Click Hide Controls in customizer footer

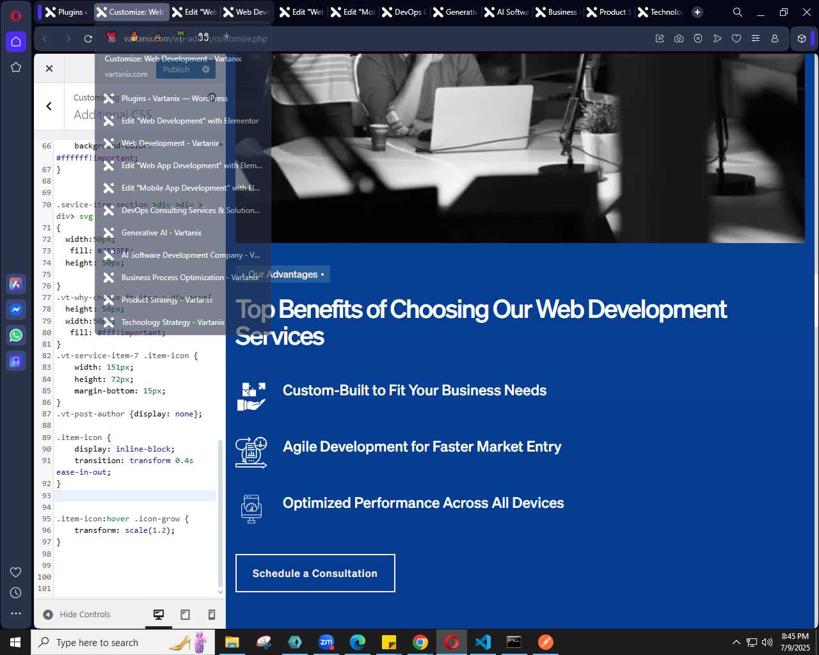point(77,615)
